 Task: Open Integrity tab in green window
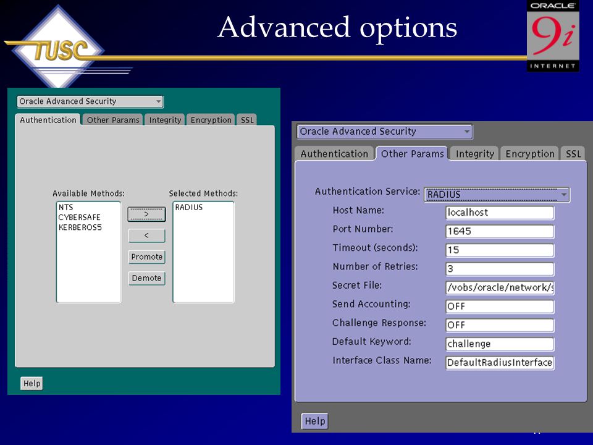coord(165,120)
